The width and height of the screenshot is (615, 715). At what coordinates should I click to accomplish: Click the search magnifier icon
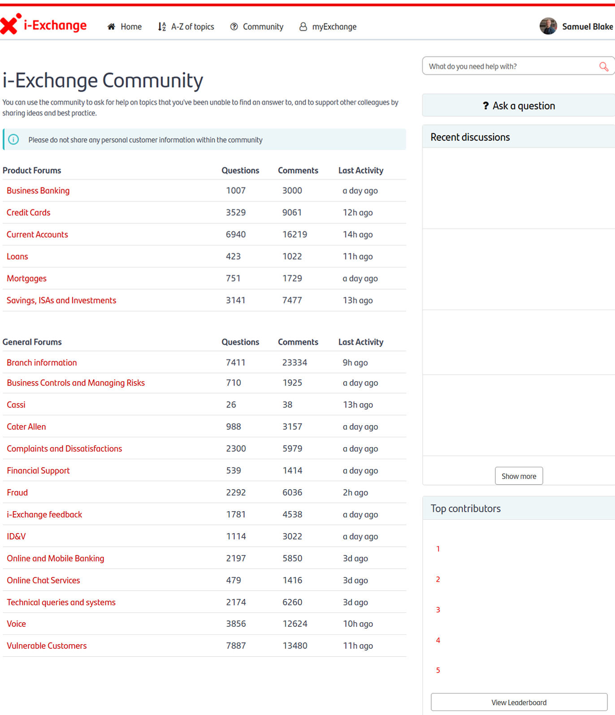pyautogui.click(x=604, y=67)
